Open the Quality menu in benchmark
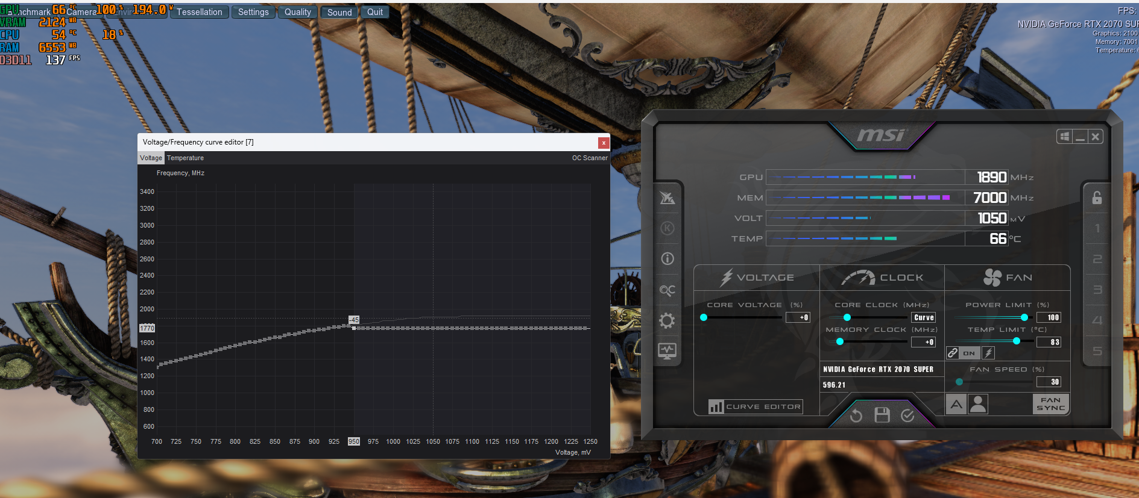 [298, 12]
